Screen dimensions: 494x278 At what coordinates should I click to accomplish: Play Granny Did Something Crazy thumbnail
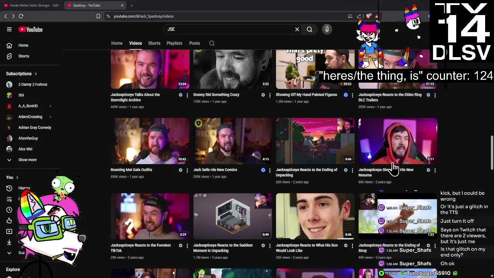(x=233, y=69)
